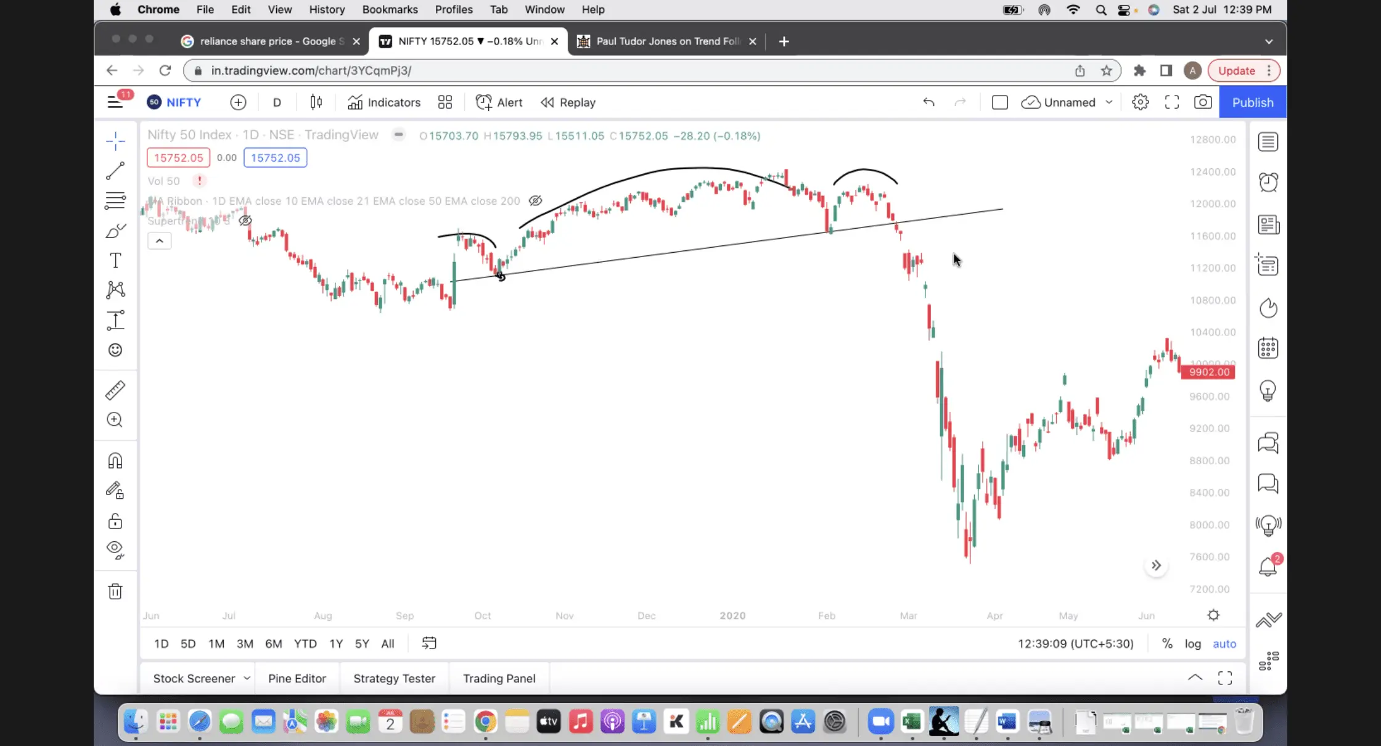Open the Alerts clock icon panel

[1268, 182]
